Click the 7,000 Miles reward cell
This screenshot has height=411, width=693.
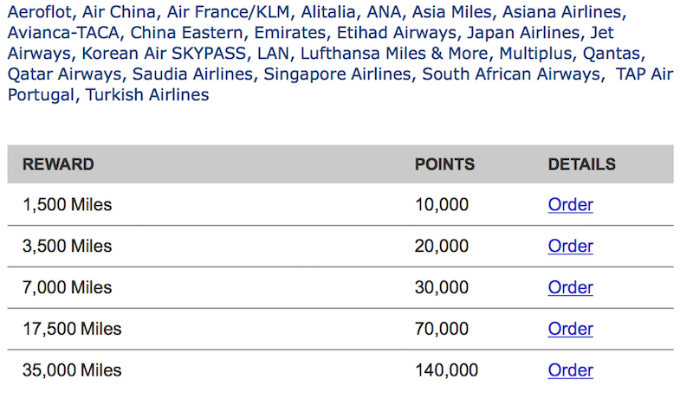tap(68, 287)
